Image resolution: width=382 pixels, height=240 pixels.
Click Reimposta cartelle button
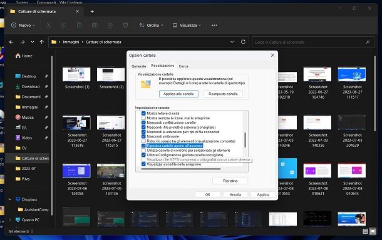click(x=223, y=94)
